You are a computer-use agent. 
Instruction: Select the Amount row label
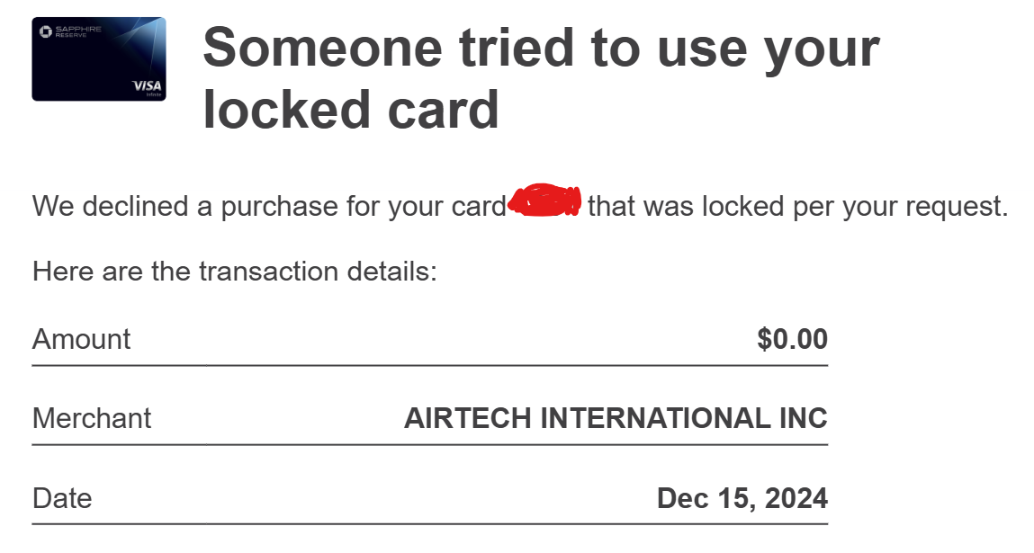click(81, 339)
